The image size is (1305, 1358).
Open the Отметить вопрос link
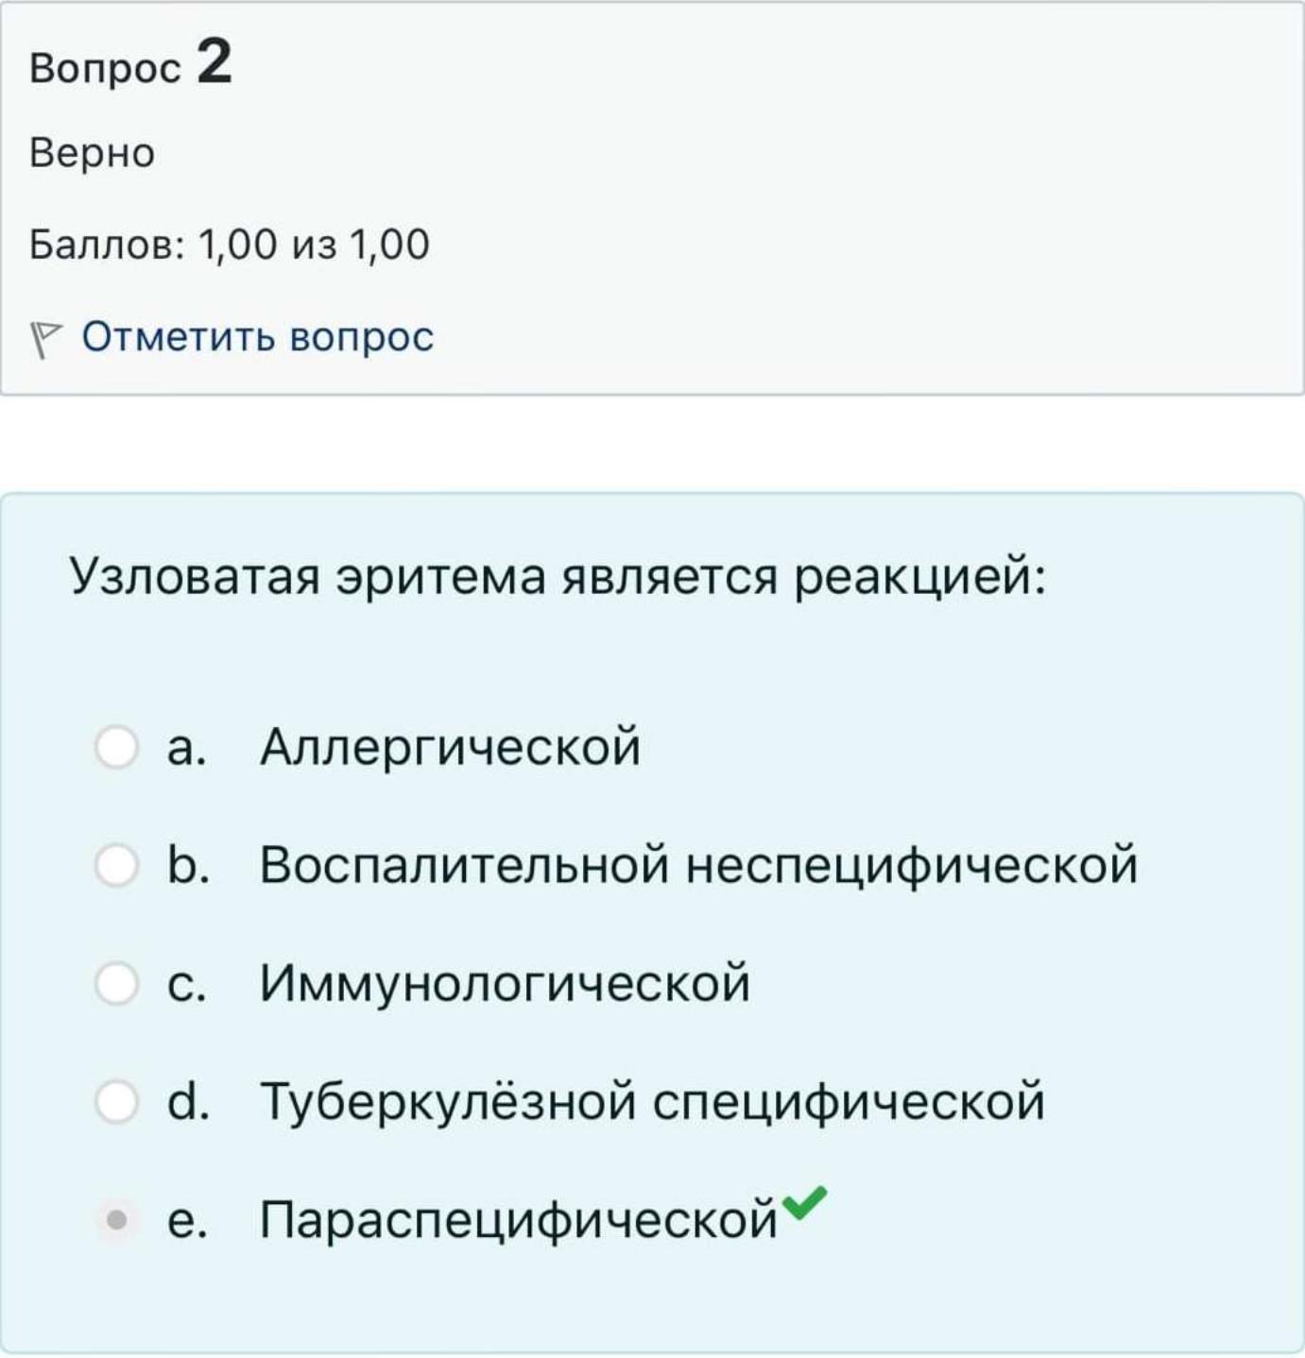[x=257, y=337]
